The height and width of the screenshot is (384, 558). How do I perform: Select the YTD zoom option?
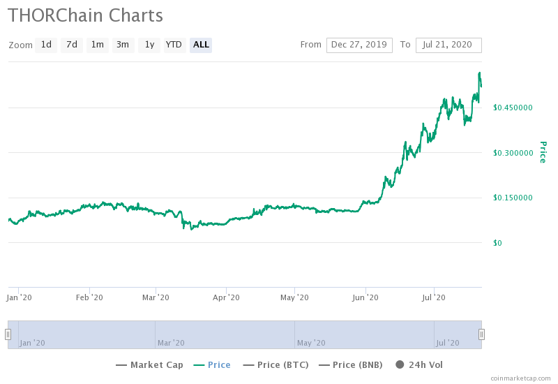175,45
